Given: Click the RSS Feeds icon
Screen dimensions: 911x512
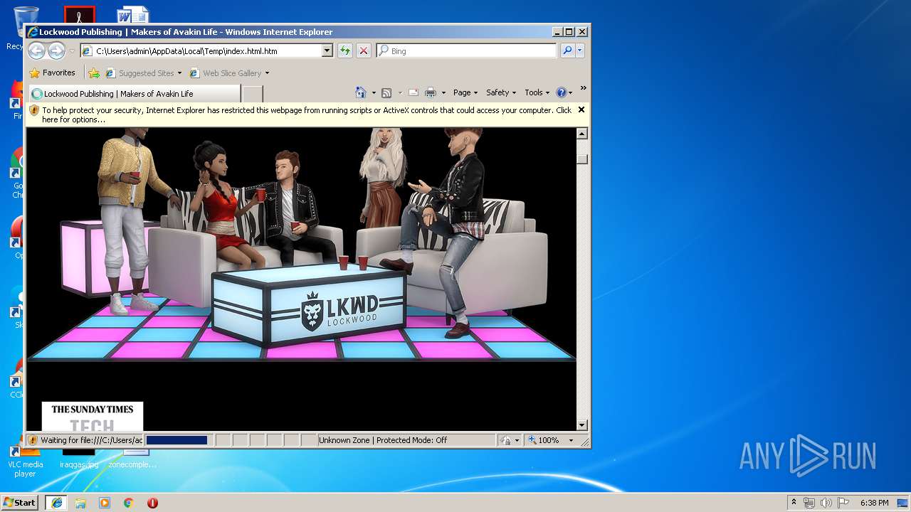Looking at the screenshot, I should [x=386, y=92].
